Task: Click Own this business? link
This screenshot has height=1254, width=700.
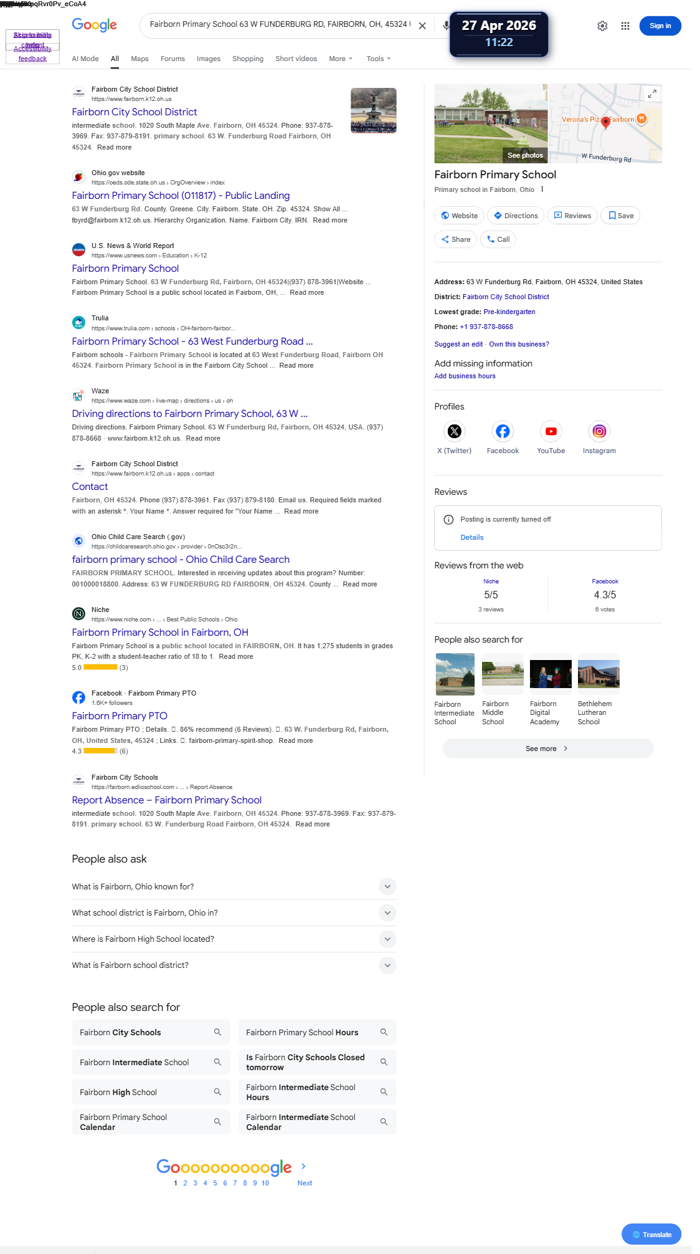Action: click(x=519, y=344)
